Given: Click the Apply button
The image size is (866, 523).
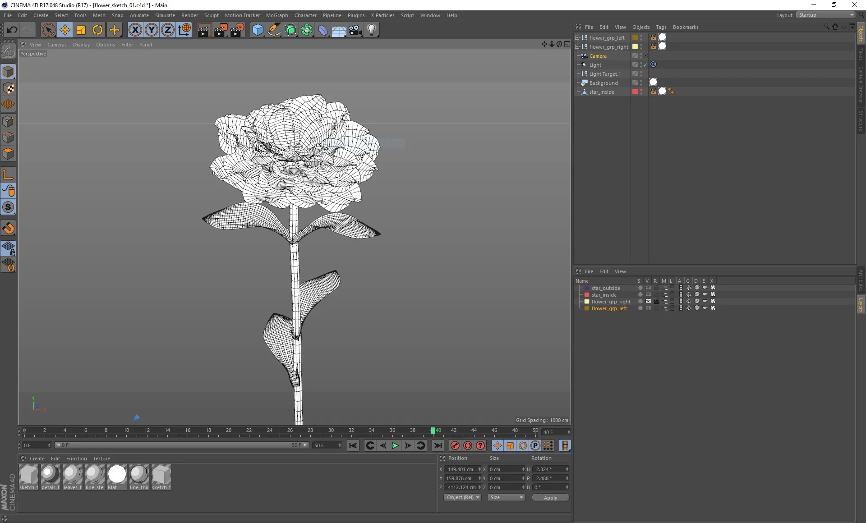Looking at the screenshot, I should point(550,497).
